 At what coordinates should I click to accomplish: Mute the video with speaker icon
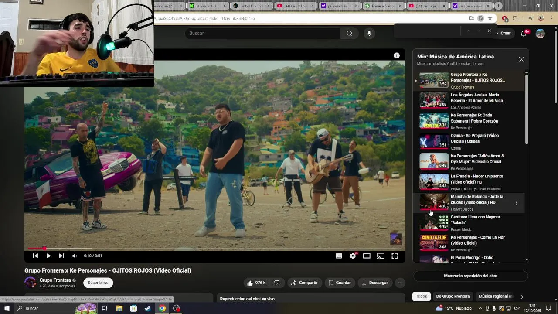coord(75,256)
